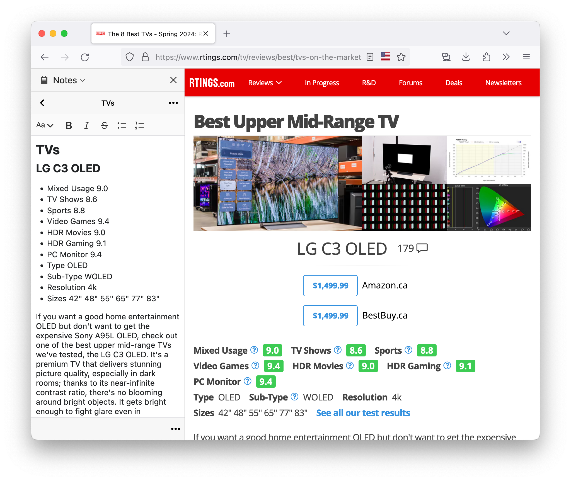Screen dimensions: 571x481
Task: Open the Reviews dropdown in the navigation
Action: pos(264,82)
